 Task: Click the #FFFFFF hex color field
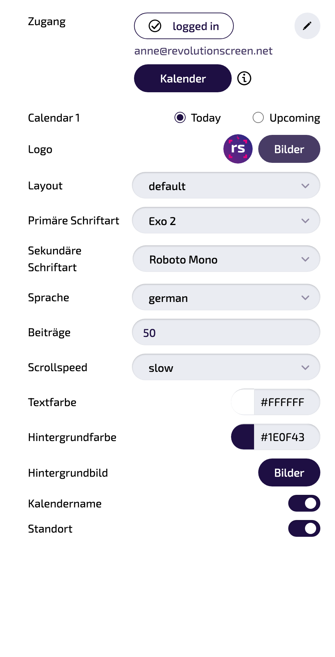[287, 402]
